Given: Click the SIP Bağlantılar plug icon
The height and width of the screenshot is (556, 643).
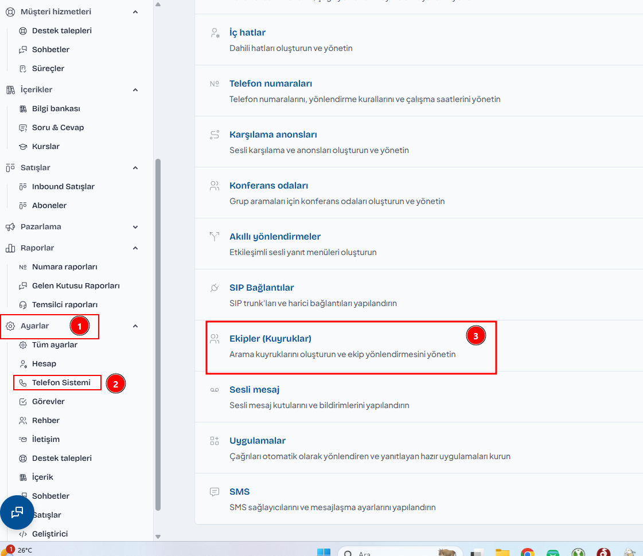Looking at the screenshot, I should [x=215, y=288].
